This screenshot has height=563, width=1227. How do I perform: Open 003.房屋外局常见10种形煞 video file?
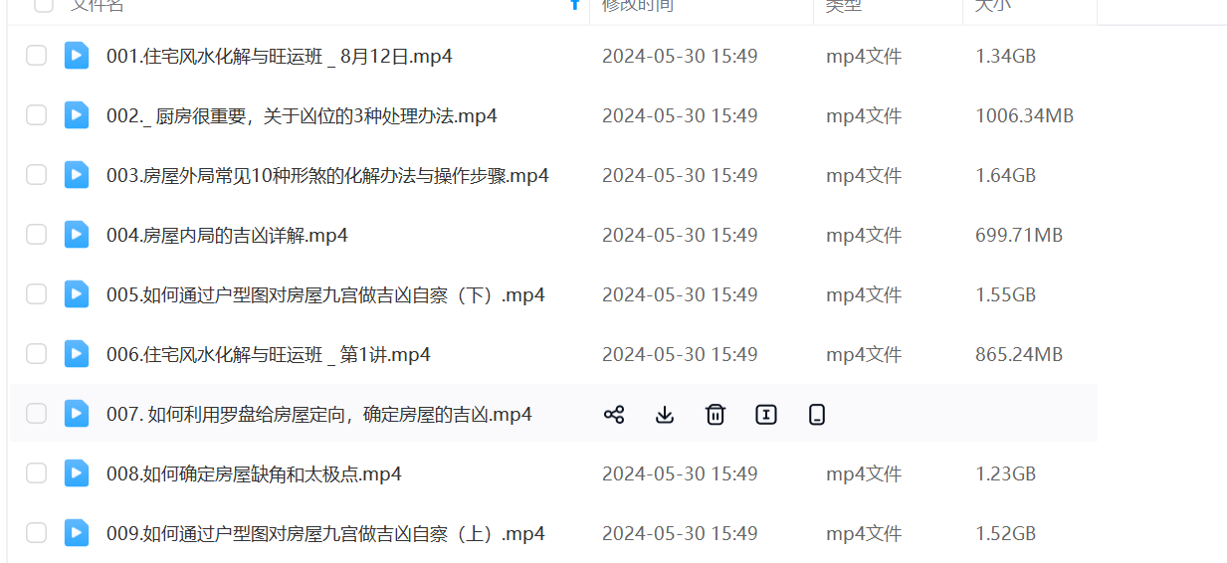coord(327,176)
